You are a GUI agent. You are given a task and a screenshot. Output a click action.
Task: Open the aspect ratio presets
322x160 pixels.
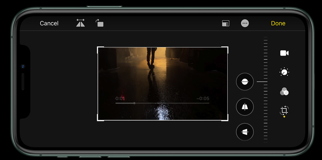tap(225, 23)
